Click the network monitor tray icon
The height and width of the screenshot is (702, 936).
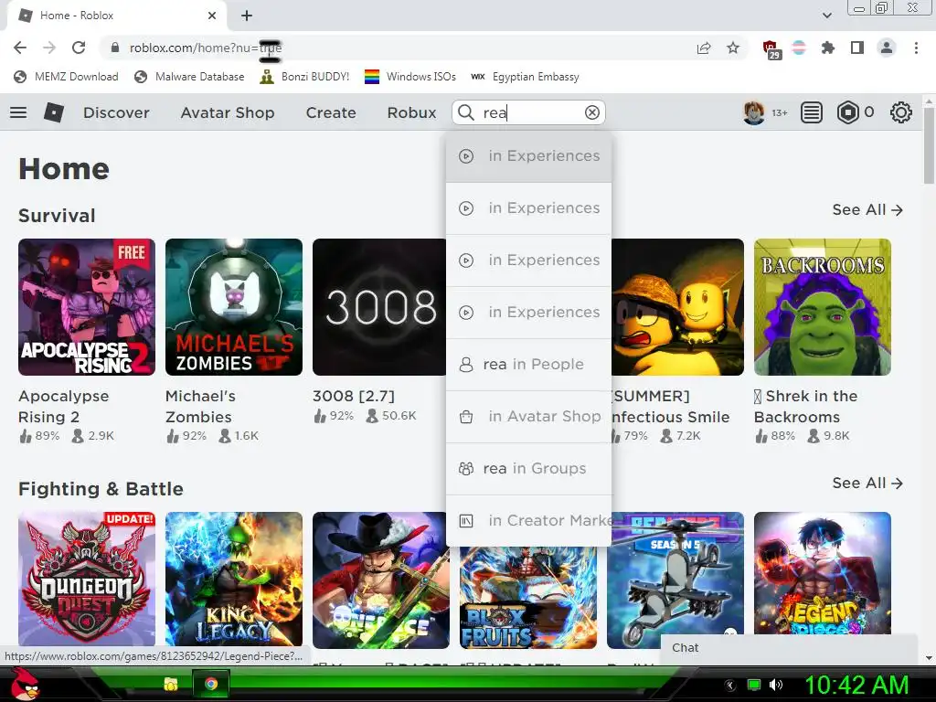coord(754,685)
